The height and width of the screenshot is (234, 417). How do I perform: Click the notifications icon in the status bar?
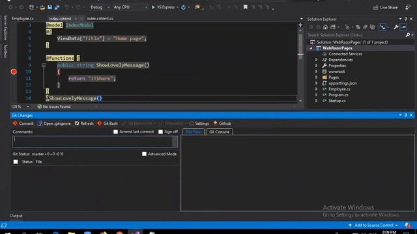407,226
